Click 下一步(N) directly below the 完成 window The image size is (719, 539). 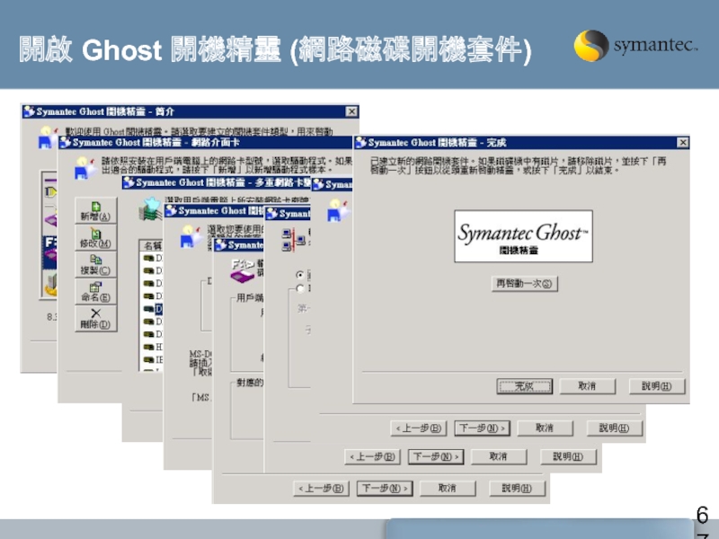[x=482, y=429]
